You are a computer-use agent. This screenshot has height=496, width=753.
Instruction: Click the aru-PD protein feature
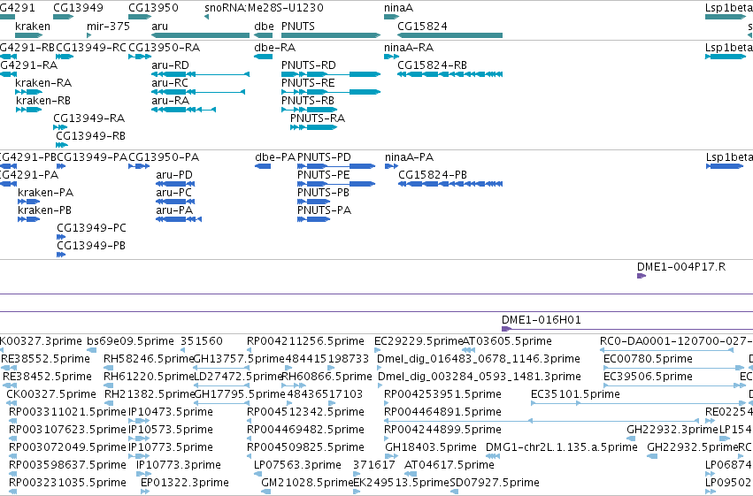pos(175,184)
